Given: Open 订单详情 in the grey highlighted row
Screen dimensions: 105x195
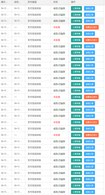Looking at the screenshot, I should click(x=76, y=21).
